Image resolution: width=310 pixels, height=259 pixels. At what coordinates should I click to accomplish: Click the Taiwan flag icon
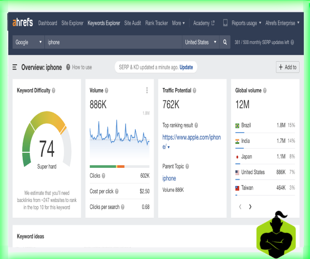[x=237, y=188]
